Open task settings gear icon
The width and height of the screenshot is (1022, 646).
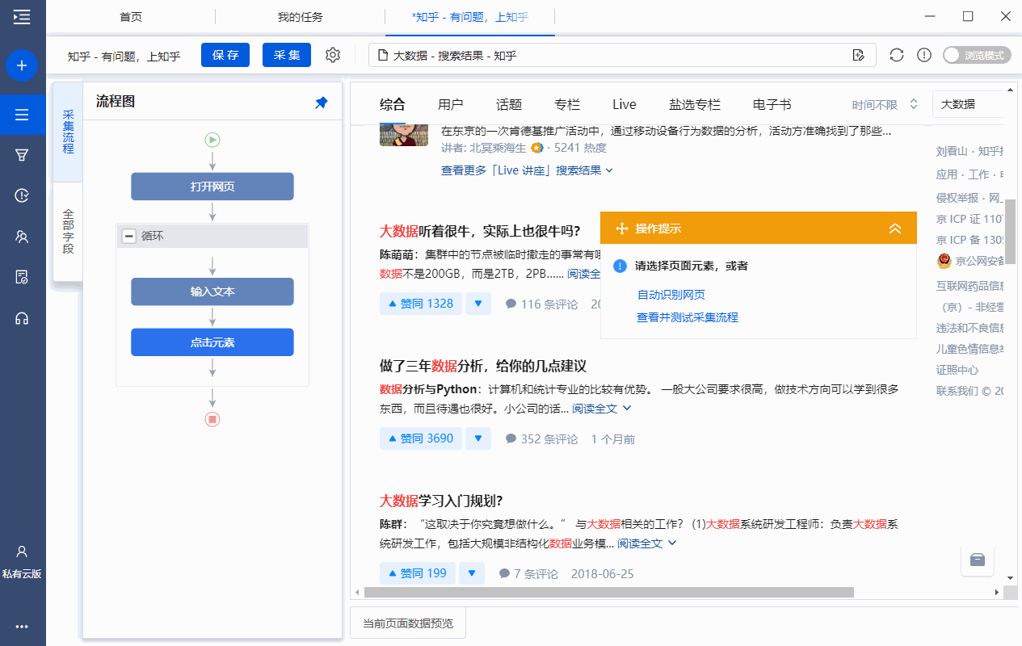[333, 55]
